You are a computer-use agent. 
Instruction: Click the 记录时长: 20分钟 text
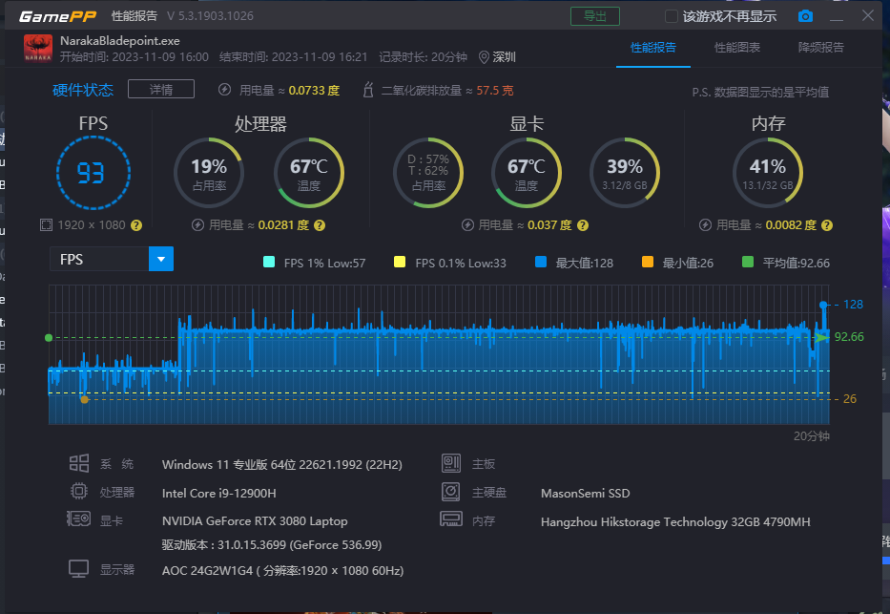click(x=423, y=56)
